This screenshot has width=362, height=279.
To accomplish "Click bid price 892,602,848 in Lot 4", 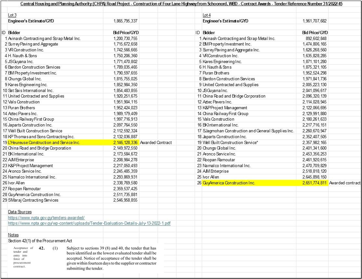I will [x=316, y=39].
